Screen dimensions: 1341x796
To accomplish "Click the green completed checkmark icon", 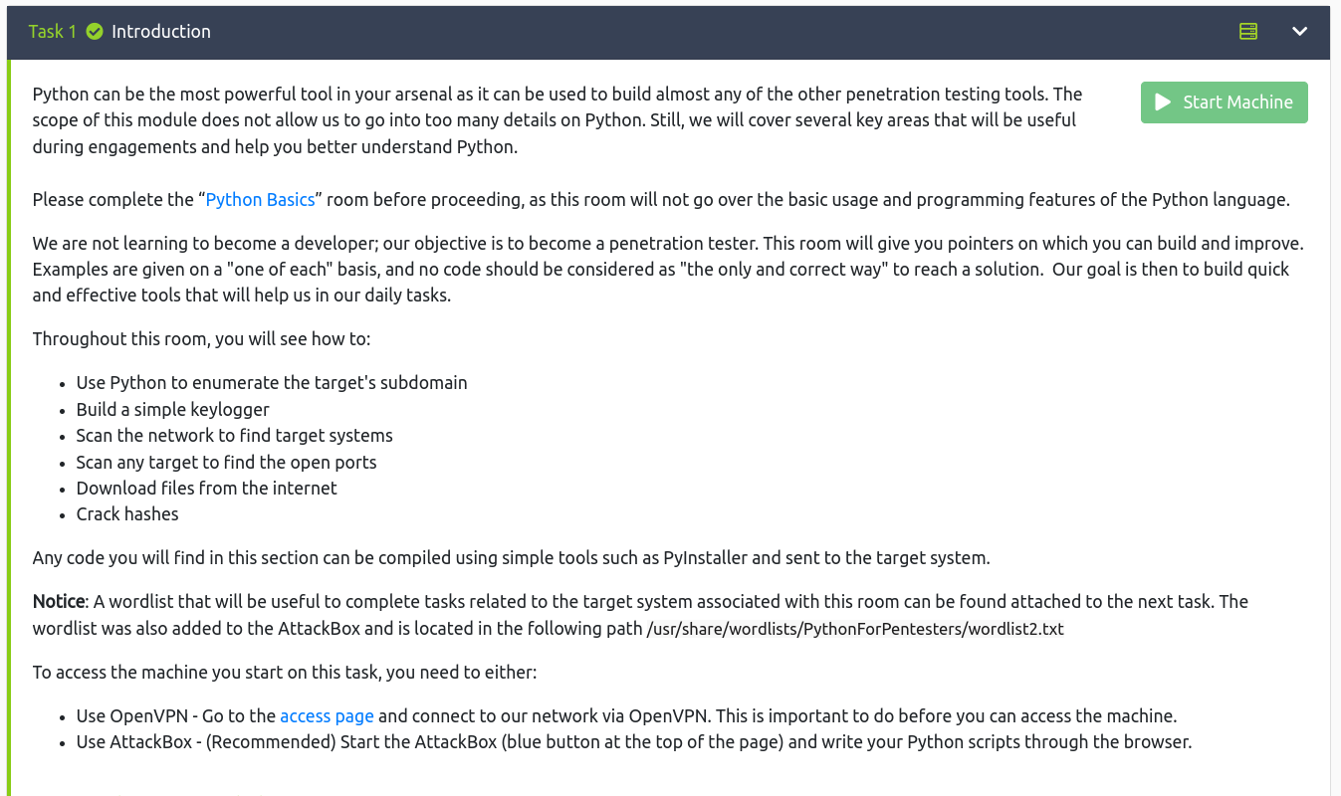I will [x=95, y=32].
